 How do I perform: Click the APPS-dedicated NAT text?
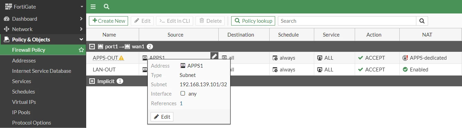tap(428, 58)
